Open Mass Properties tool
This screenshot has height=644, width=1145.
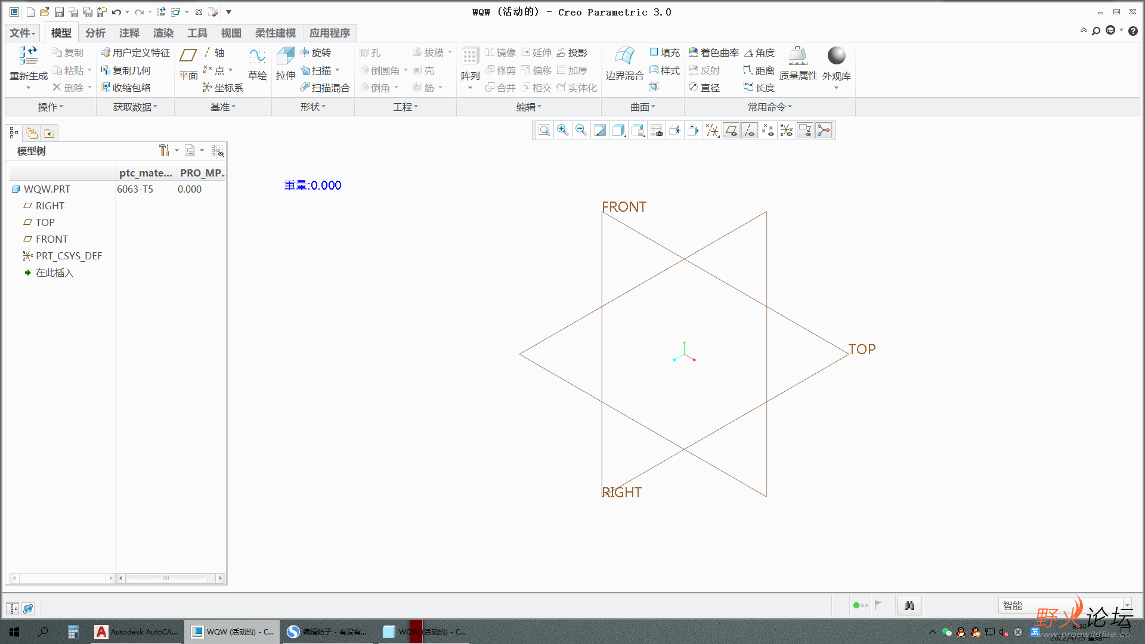pyautogui.click(x=798, y=63)
